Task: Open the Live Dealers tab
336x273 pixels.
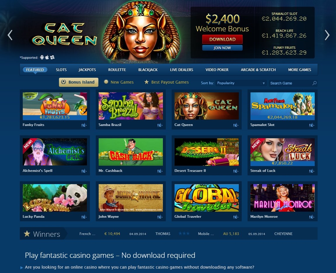Action: tap(182, 70)
